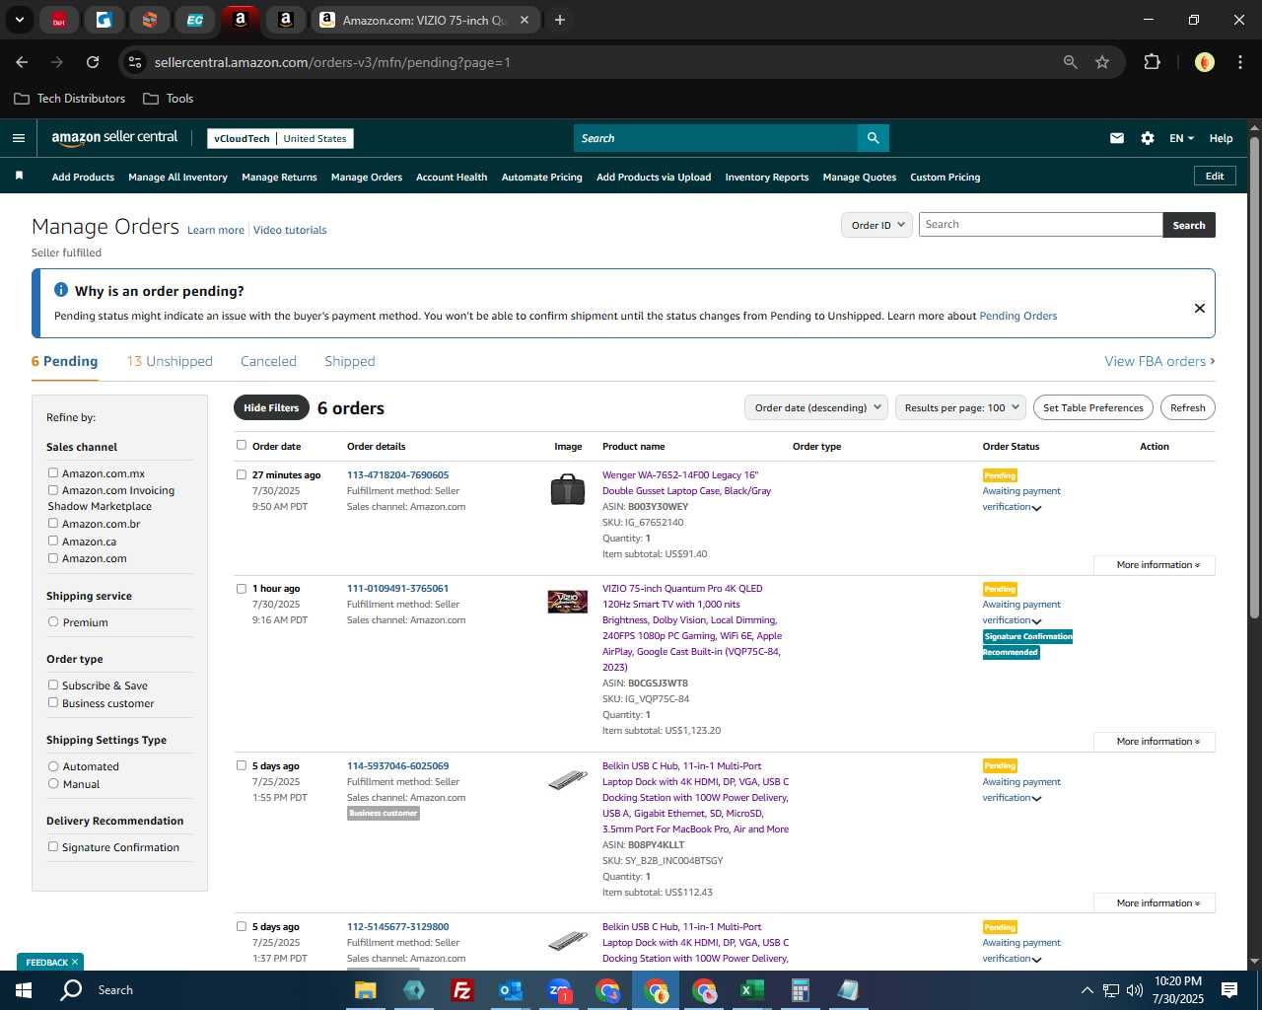
Task: Expand More information for order 114-5937046-6025069
Action: (x=1155, y=903)
